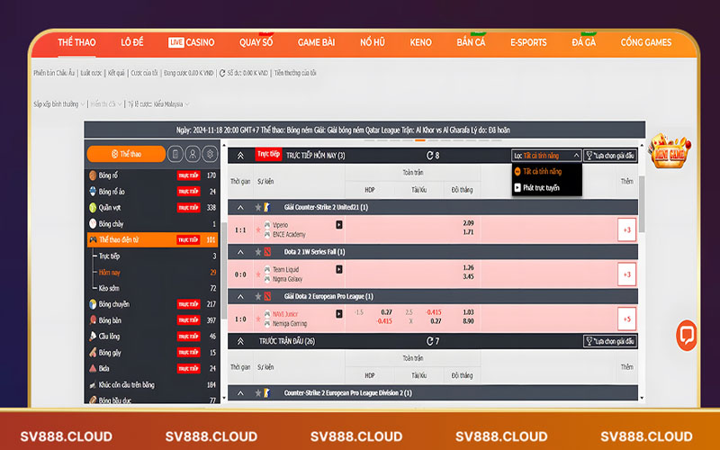The image size is (720, 450).
Task: Collapse Giải Counter-Strike 2 United21 league
Action: tap(240, 208)
